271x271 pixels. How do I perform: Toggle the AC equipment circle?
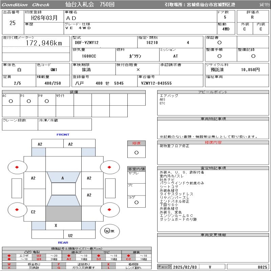coord(11,101)
